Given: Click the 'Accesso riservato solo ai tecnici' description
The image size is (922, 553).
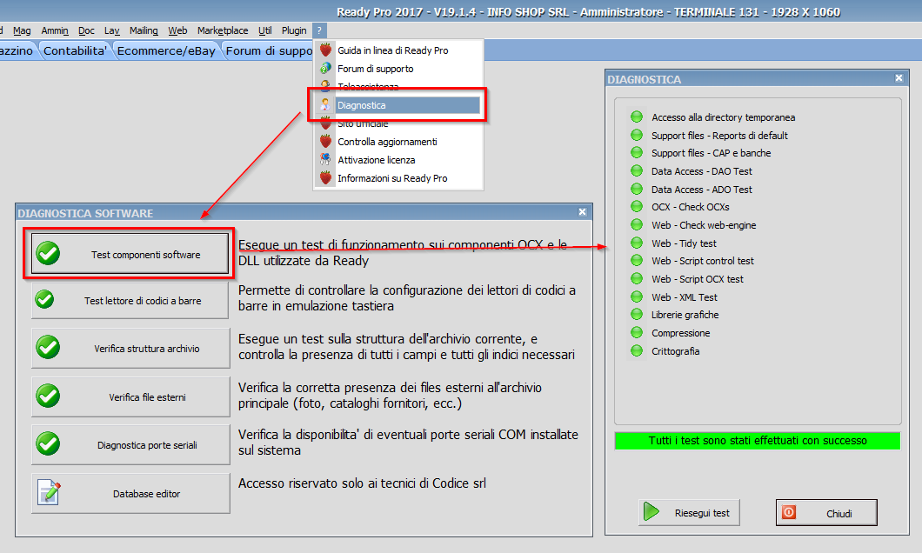Looking at the screenshot, I should click(362, 483).
